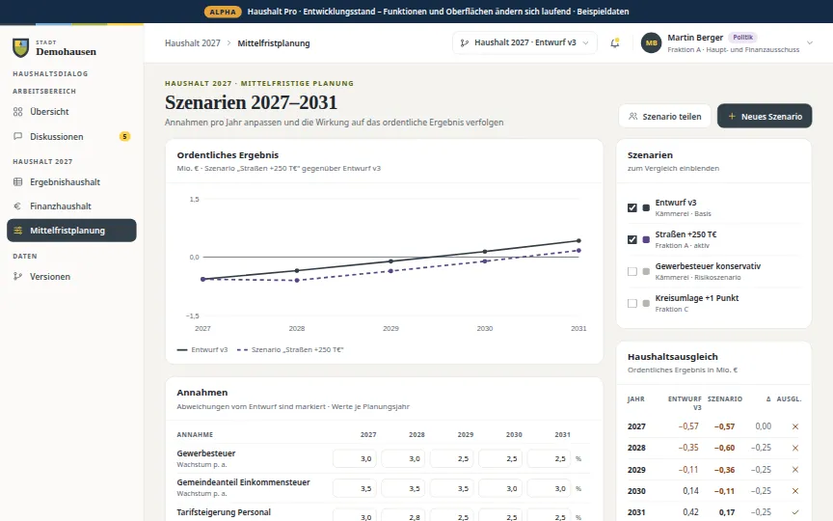Click the Finanzhaushalt euro icon

(17, 206)
